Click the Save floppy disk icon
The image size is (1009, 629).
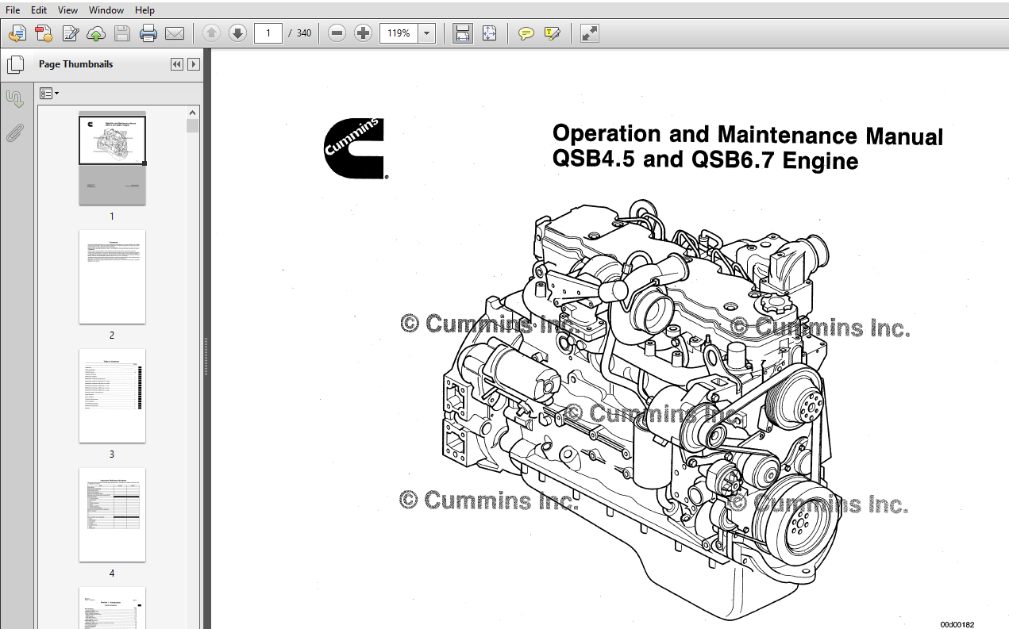coord(121,33)
